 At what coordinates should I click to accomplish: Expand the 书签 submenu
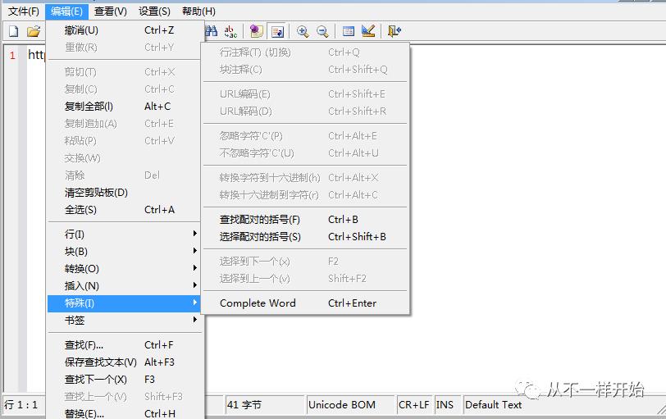point(124,321)
